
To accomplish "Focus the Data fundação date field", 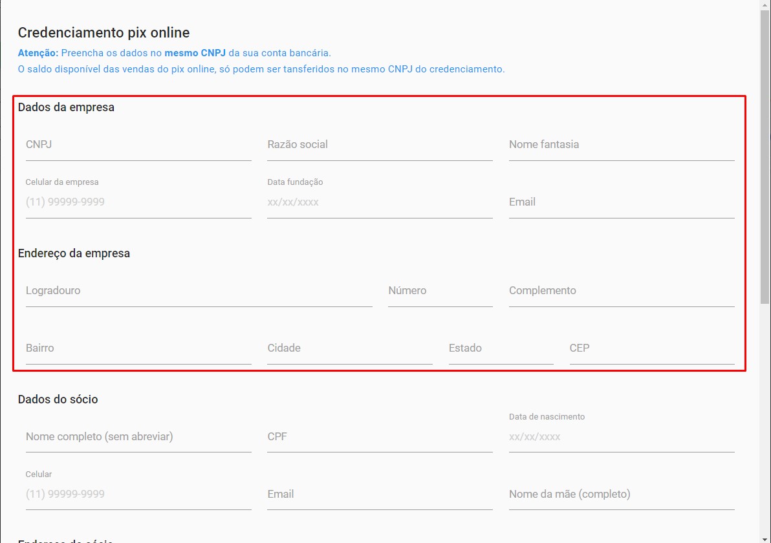I will [x=380, y=202].
